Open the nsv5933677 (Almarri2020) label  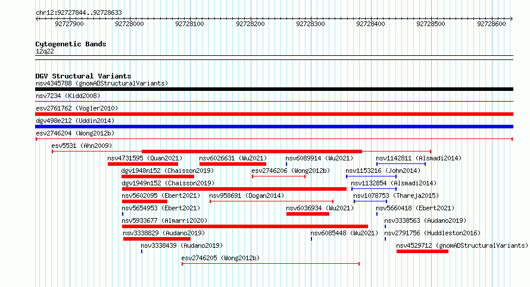click(164, 220)
